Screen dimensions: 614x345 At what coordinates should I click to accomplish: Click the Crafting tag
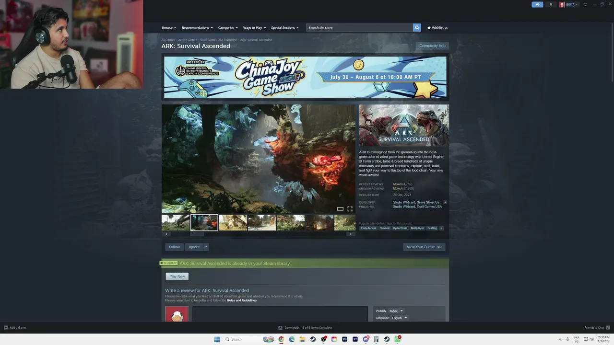[432, 228]
